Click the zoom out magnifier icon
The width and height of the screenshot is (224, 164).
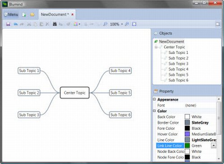(x=105, y=24)
